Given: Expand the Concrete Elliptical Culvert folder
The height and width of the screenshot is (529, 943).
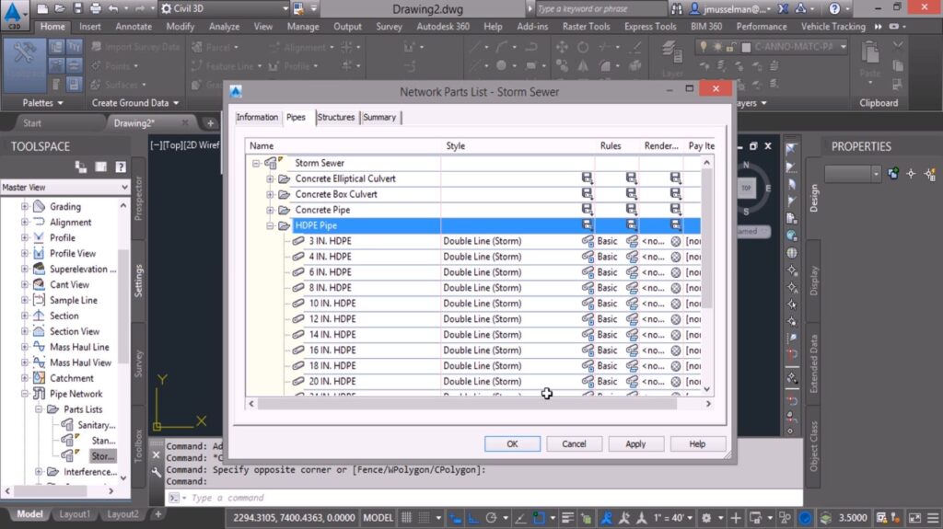Looking at the screenshot, I should [x=270, y=178].
